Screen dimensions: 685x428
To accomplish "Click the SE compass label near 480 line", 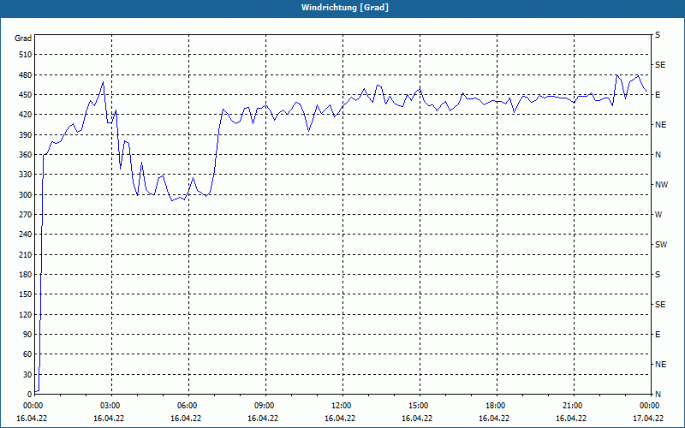I will click(660, 65).
